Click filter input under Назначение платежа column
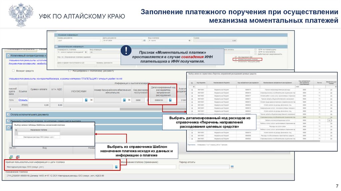Viewport: 341px width, 191px height. 39,133
